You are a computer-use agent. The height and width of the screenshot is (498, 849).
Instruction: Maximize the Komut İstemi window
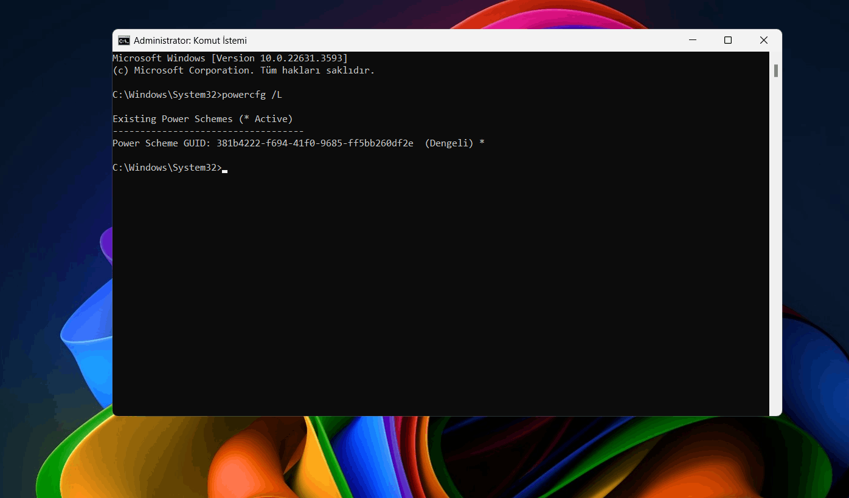coord(728,41)
